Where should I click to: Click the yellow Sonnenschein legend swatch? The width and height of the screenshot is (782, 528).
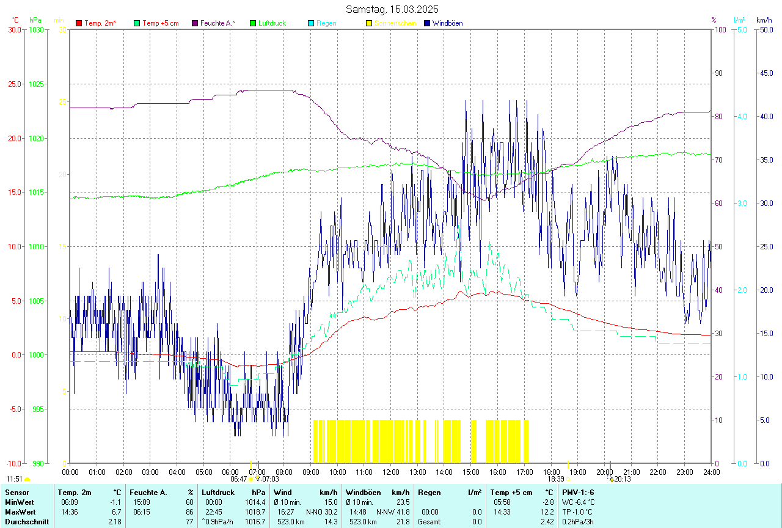point(369,23)
